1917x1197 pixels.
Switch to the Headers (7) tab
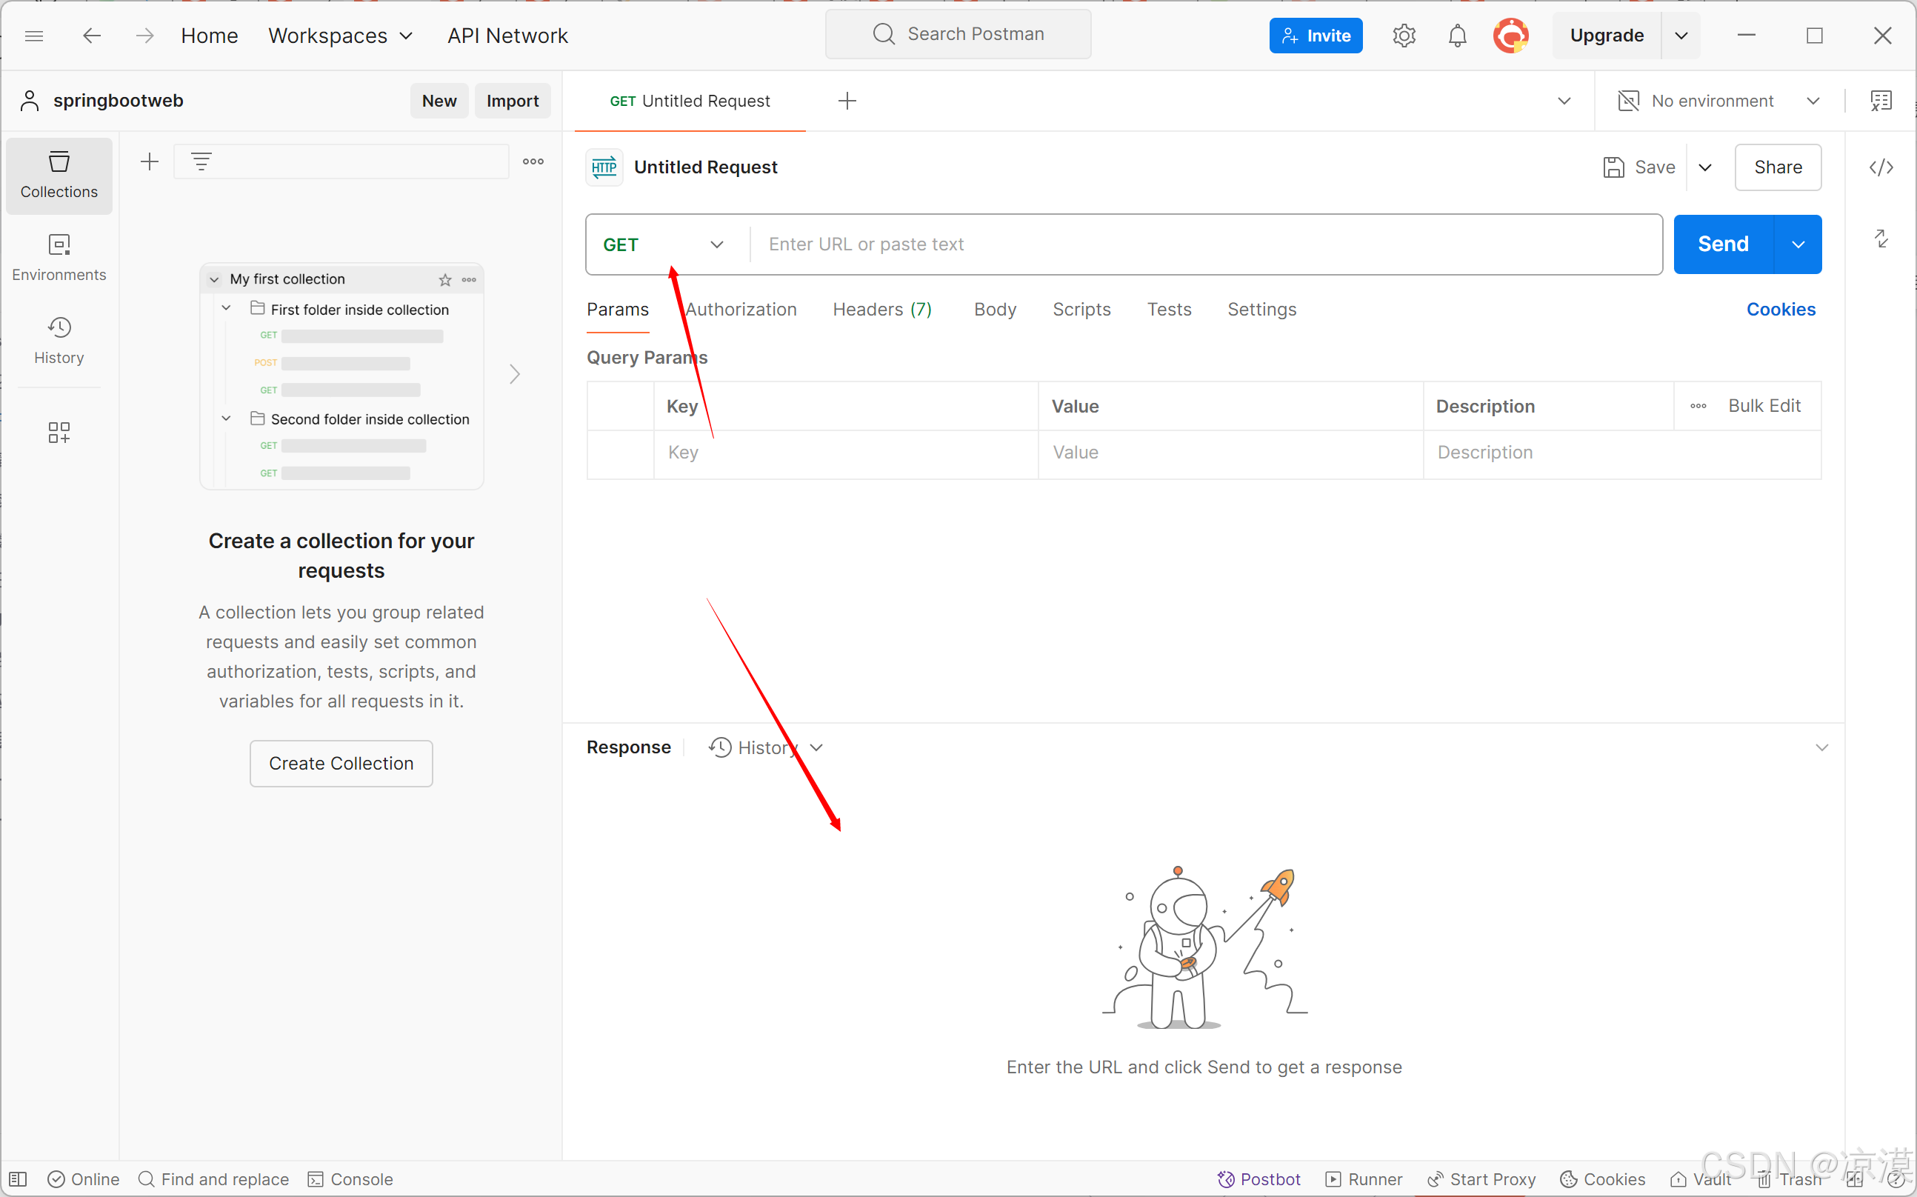click(881, 310)
